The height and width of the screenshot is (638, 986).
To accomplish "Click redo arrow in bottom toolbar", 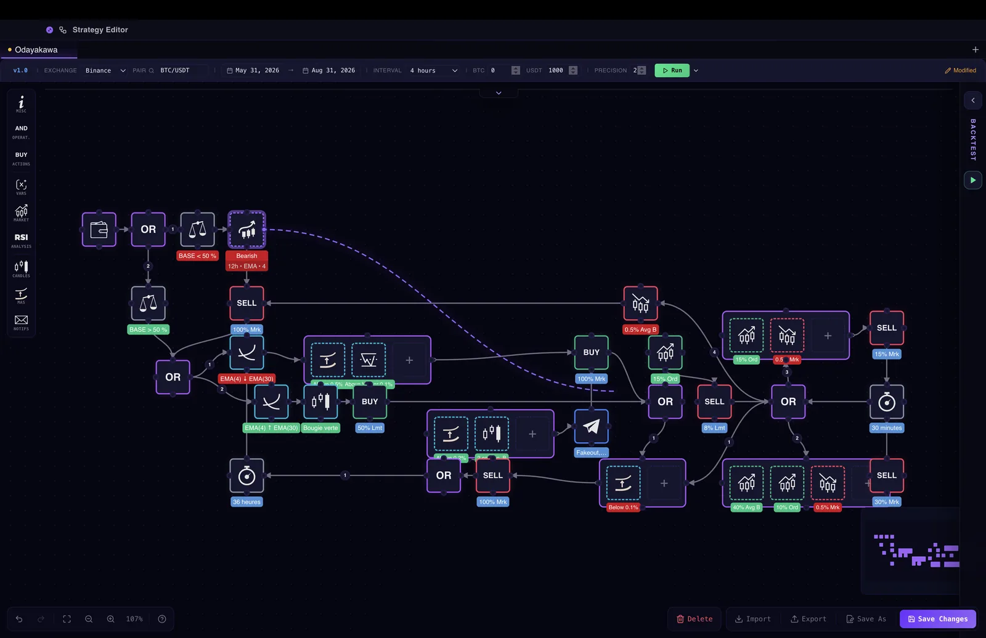I will [41, 619].
